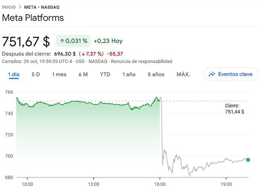Click the green up arrow percentage badge
The height and width of the screenshot is (188, 260).
(73, 41)
